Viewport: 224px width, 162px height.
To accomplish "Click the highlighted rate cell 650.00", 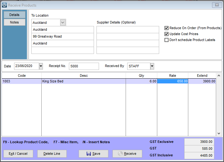I will (x=173, y=81).
